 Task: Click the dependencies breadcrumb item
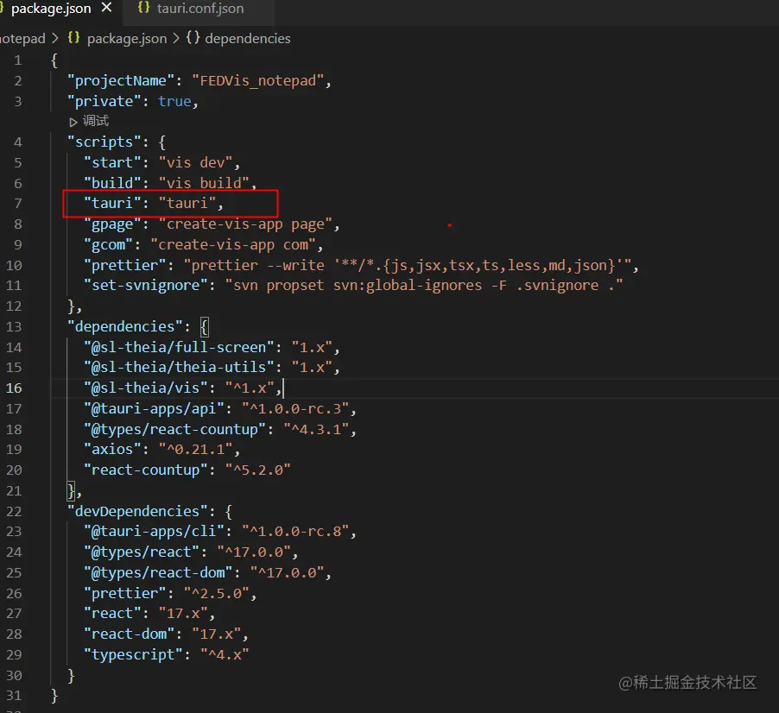tap(247, 39)
